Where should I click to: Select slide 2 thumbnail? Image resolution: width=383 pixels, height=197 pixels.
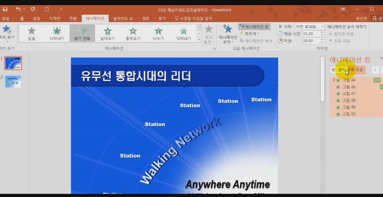coord(13,81)
